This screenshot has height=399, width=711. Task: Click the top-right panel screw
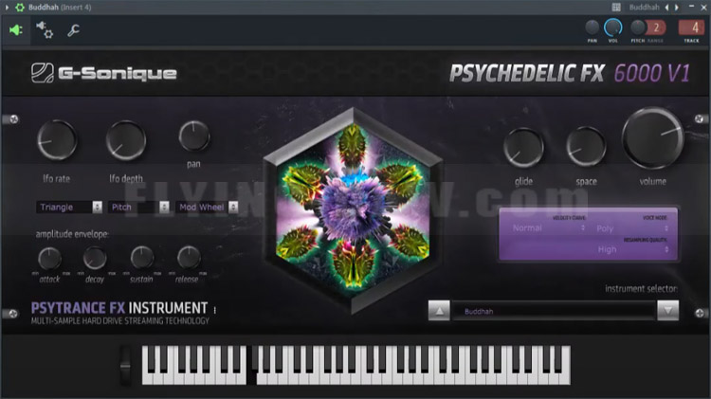(700, 118)
